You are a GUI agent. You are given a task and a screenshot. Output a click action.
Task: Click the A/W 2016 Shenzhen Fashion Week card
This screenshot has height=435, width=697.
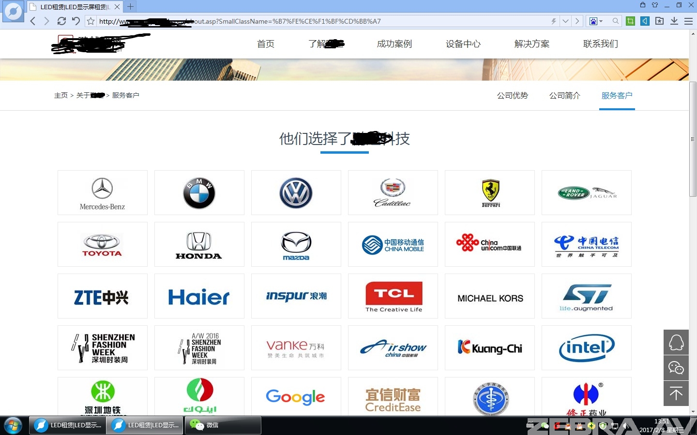click(199, 348)
